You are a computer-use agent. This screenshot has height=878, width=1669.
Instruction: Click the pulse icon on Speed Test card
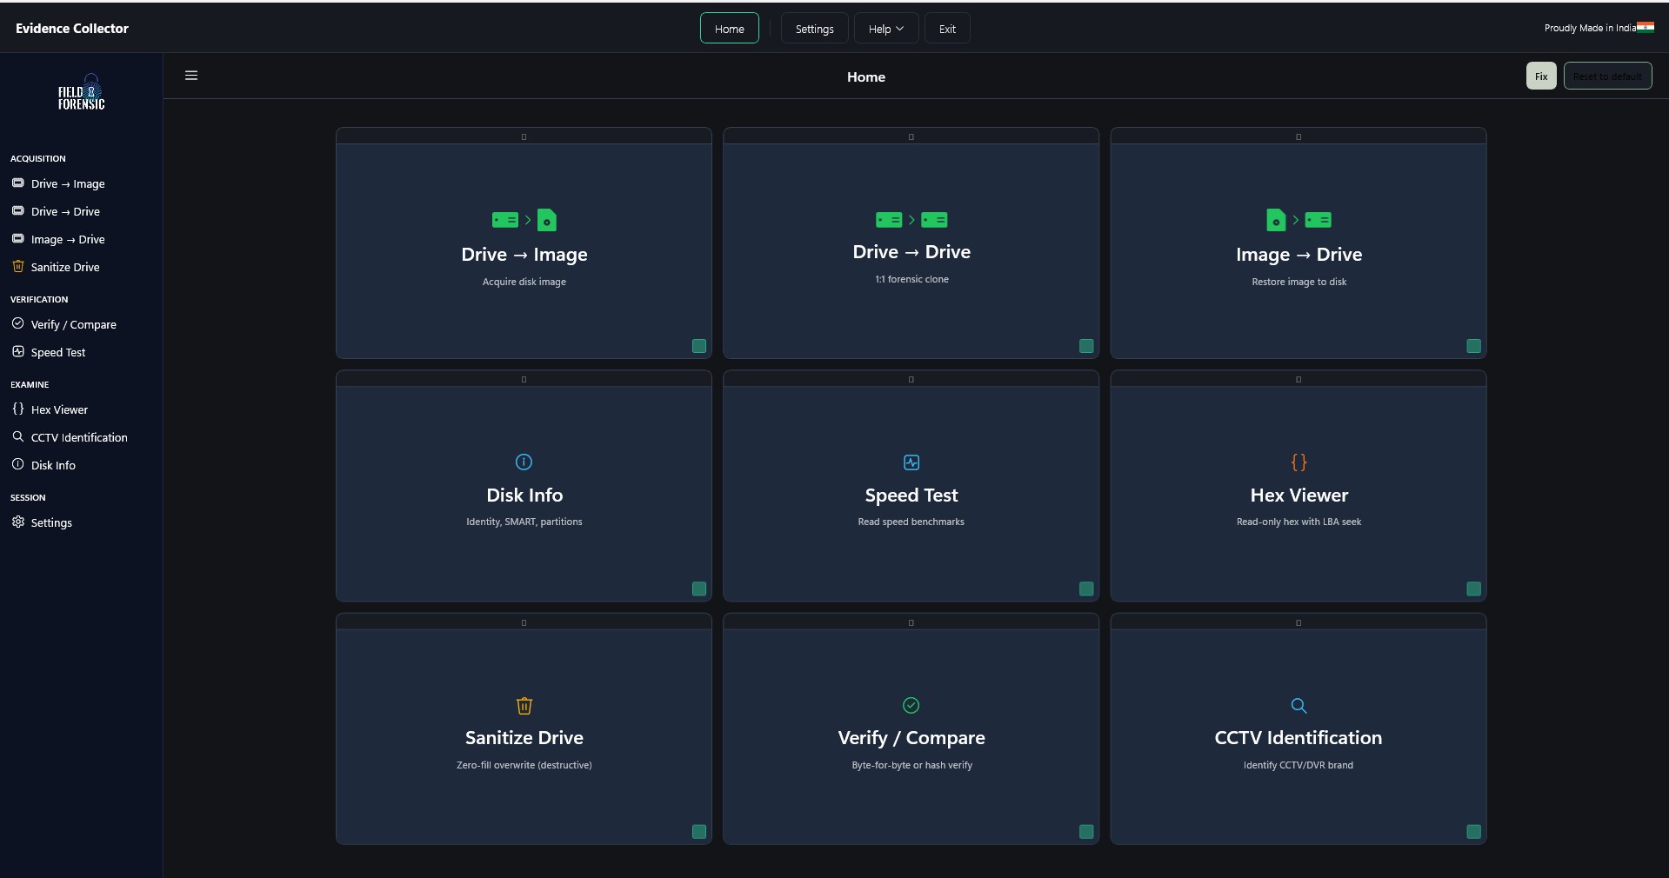(x=911, y=462)
